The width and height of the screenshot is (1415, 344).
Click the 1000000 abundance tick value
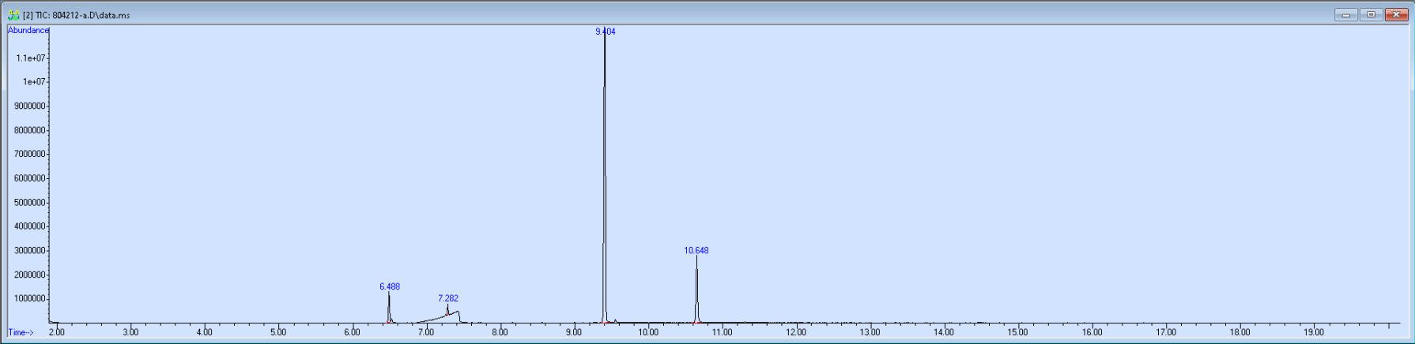tap(30, 299)
